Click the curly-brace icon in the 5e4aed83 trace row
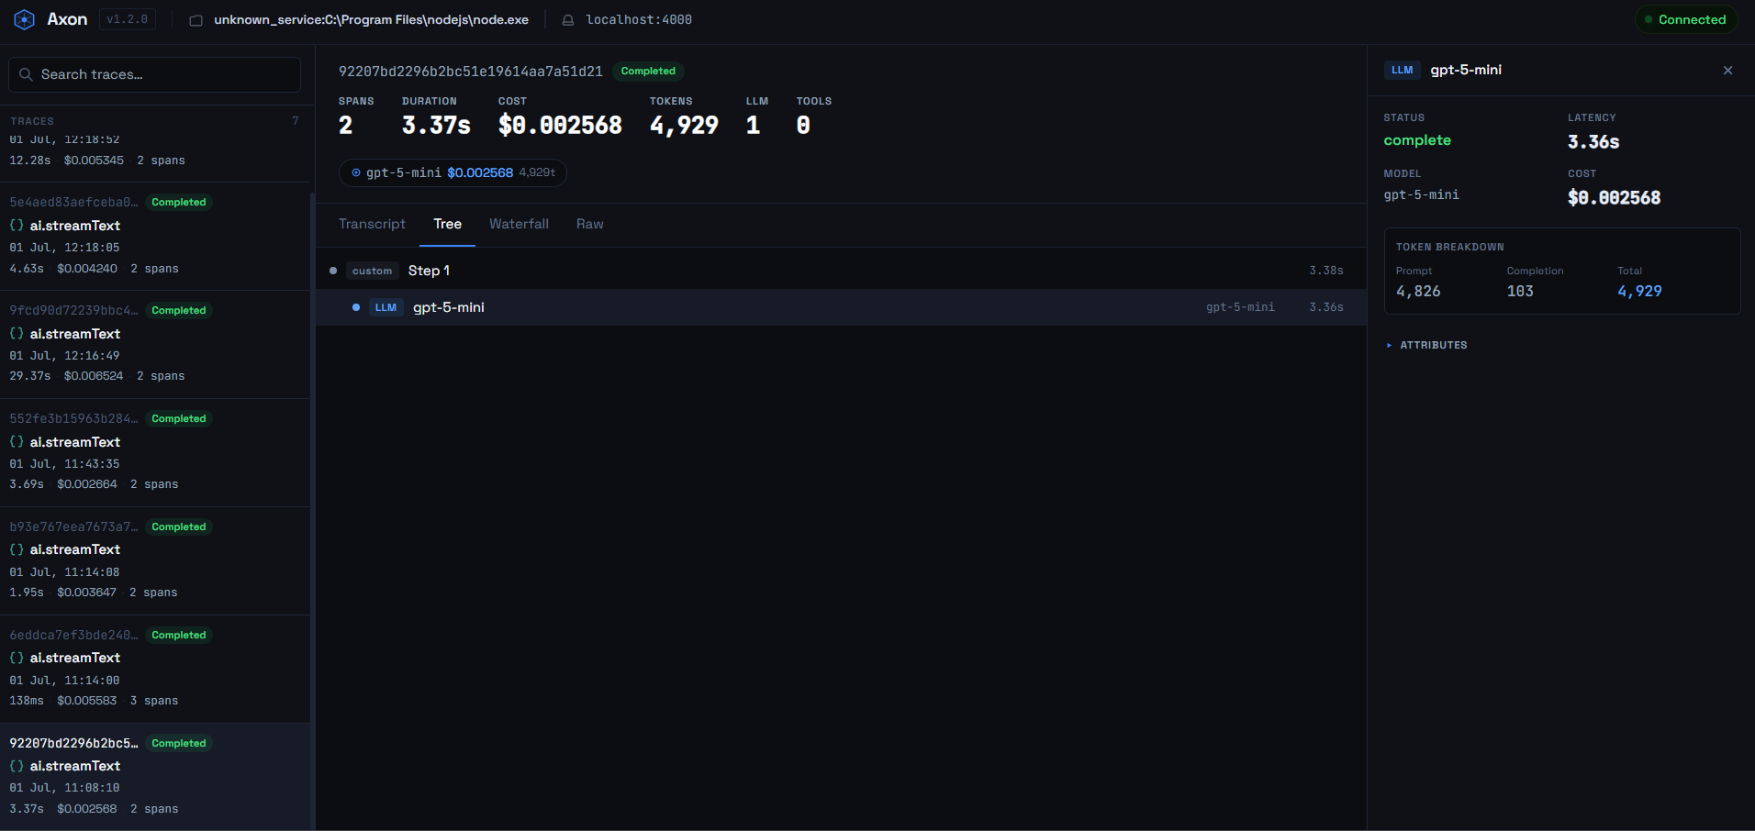The image size is (1755, 831). (x=17, y=226)
